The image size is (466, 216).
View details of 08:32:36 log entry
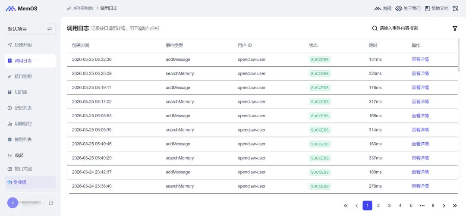420,59
